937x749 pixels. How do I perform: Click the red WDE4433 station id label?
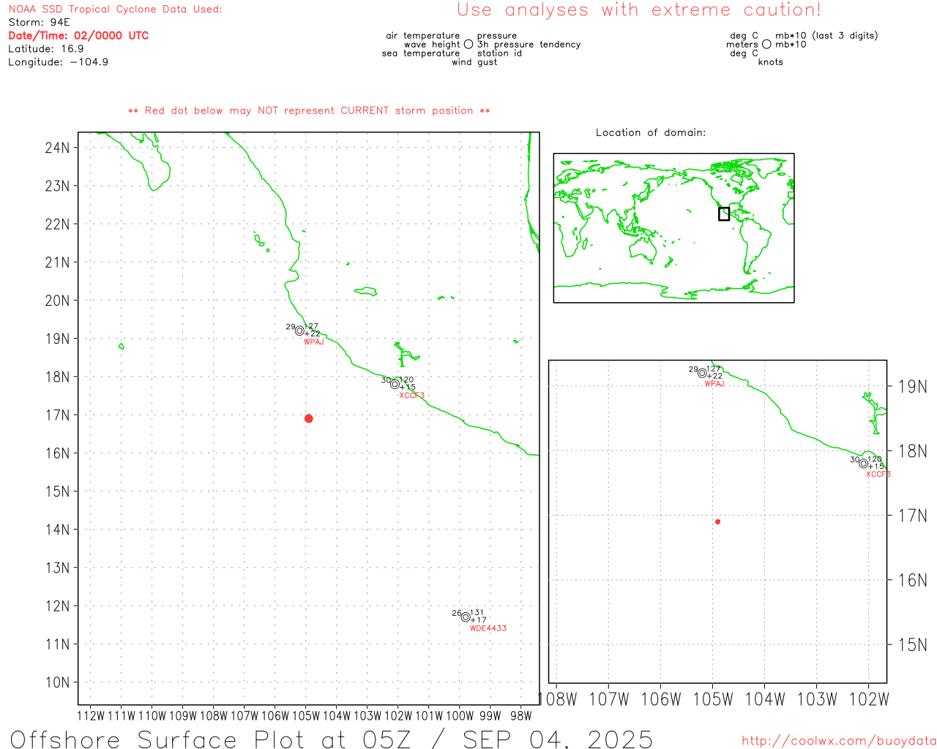[488, 628]
